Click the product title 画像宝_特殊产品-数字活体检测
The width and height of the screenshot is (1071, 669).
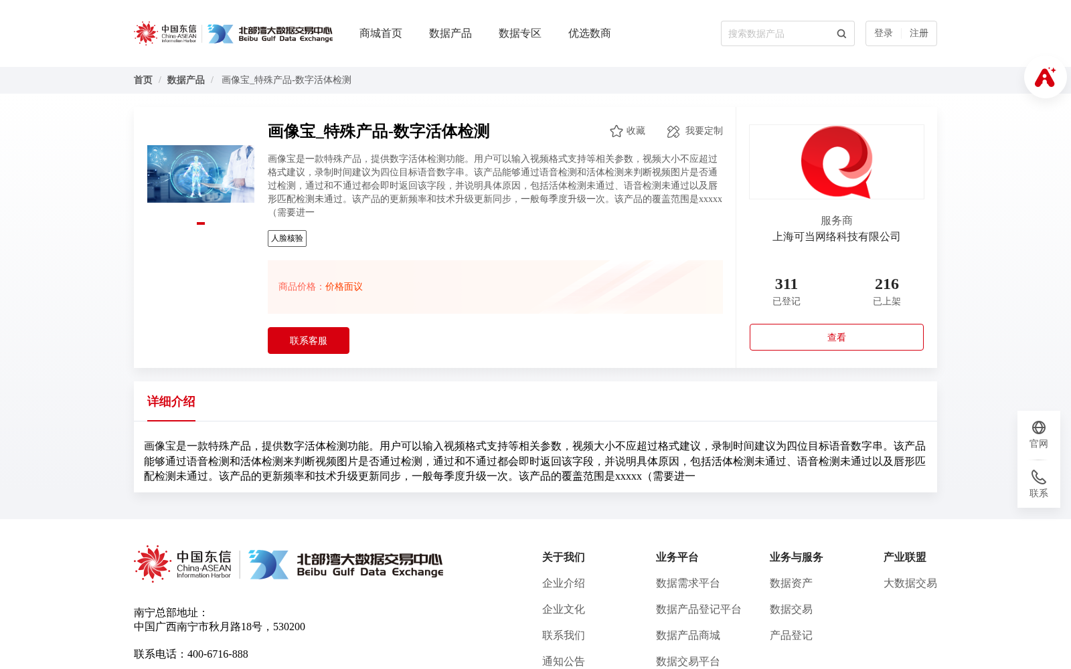[x=379, y=131]
